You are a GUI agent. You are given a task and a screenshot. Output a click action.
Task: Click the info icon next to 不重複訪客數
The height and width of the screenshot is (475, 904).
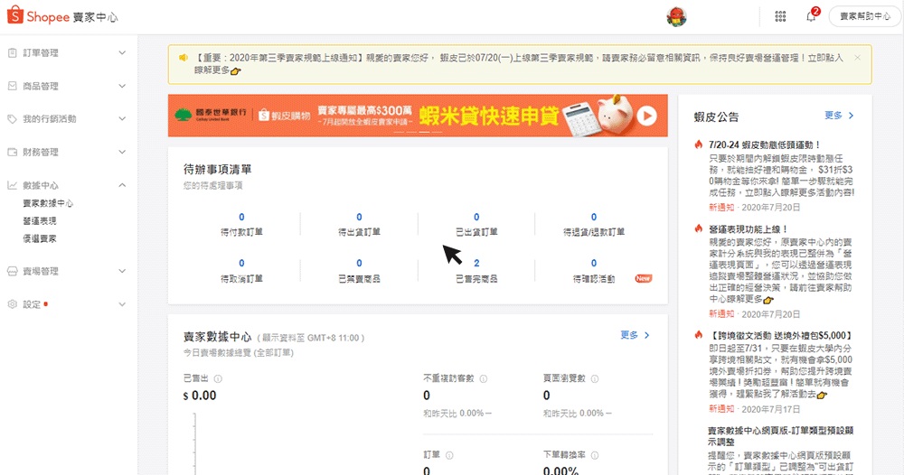click(x=483, y=379)
